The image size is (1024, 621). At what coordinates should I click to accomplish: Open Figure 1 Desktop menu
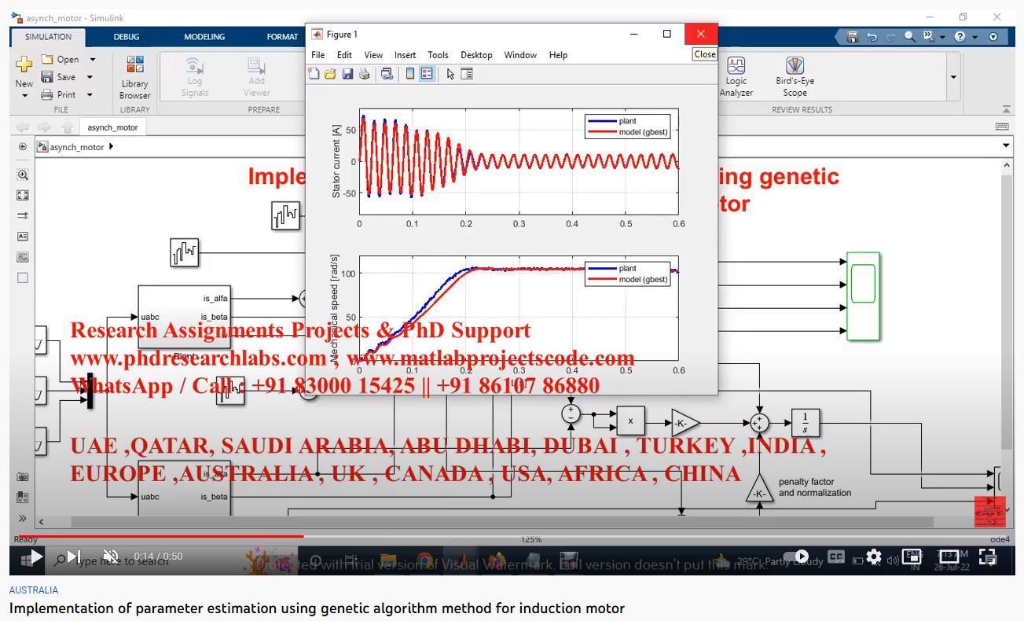coord(476,55)
